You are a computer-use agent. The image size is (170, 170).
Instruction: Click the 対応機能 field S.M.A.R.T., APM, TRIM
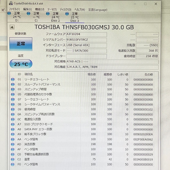click(x=112, y=67)
